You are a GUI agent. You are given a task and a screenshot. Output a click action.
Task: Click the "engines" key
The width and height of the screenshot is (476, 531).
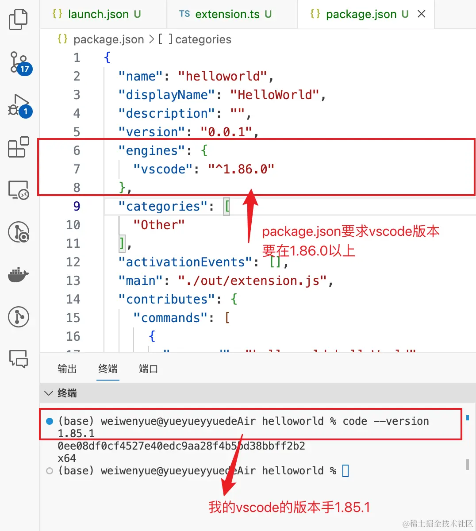click(152, 150)
